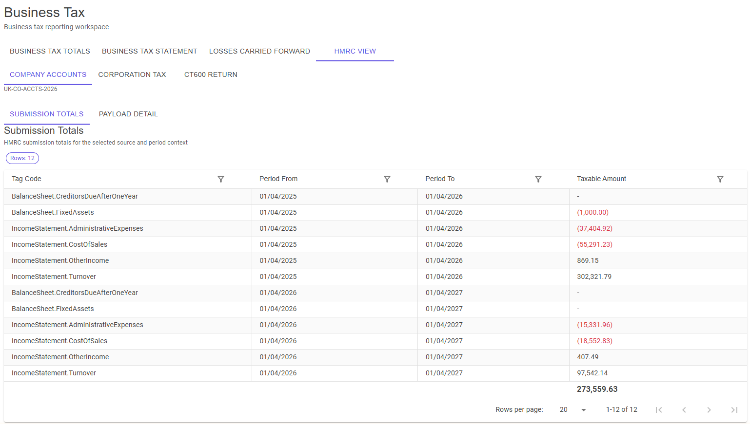
Task: Go to the previous page of results
Action: coord(684,410)
